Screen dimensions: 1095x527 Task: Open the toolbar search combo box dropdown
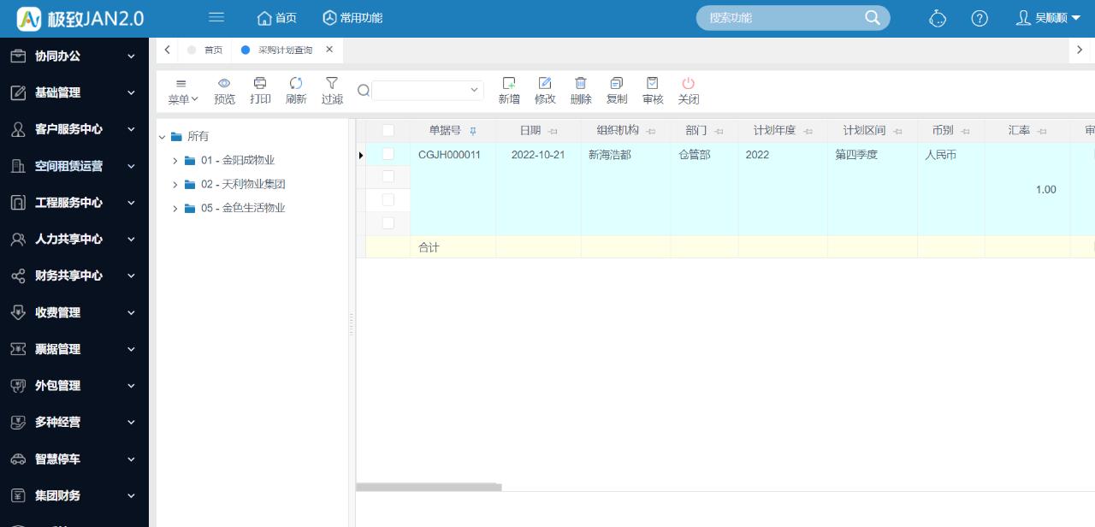tap(474, 89)
